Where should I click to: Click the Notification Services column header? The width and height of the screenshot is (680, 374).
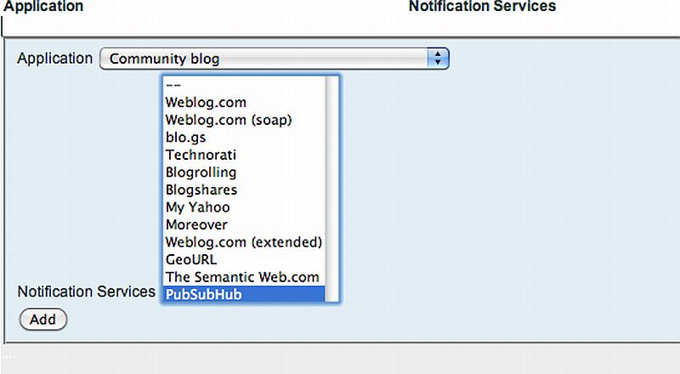point(482,7)
